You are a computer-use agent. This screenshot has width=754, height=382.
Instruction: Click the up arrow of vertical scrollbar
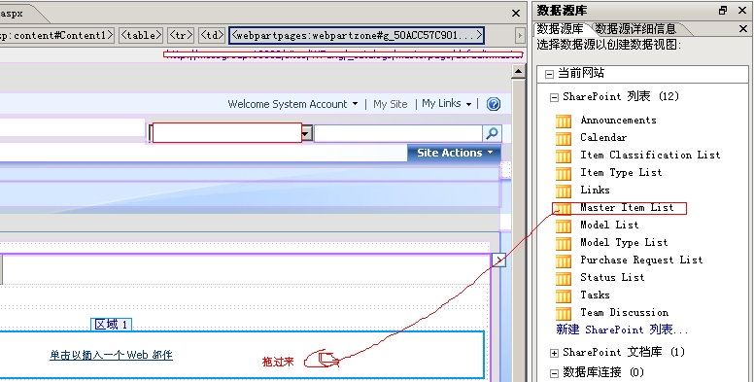518,72
